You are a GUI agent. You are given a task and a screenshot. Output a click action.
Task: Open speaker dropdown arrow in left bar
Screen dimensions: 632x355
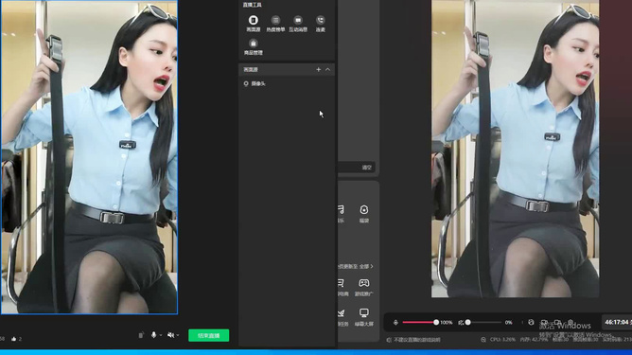[177, 335]
